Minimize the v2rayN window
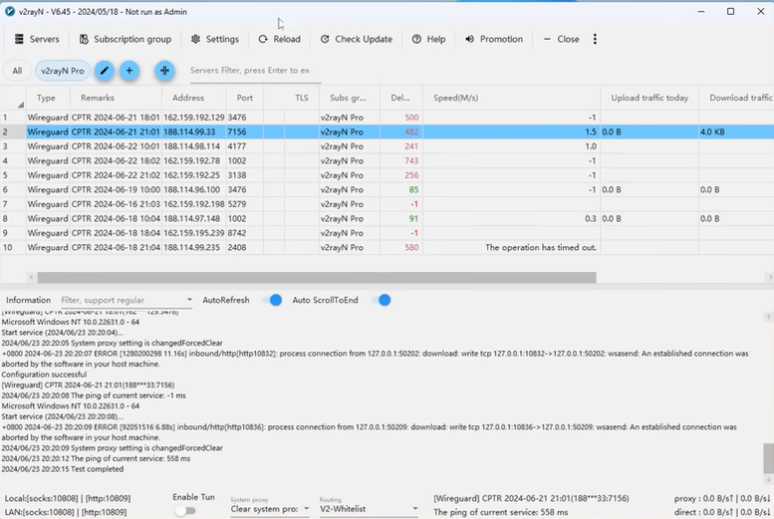 coord(701,11)
